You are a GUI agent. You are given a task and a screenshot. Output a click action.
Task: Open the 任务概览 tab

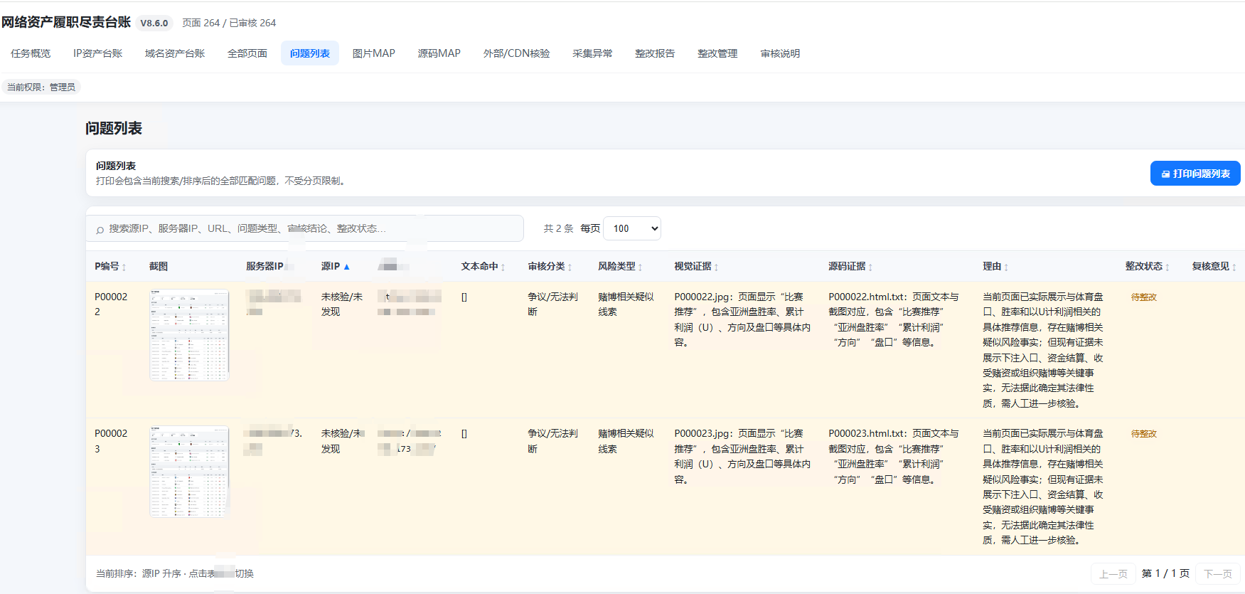pos(31,53)
